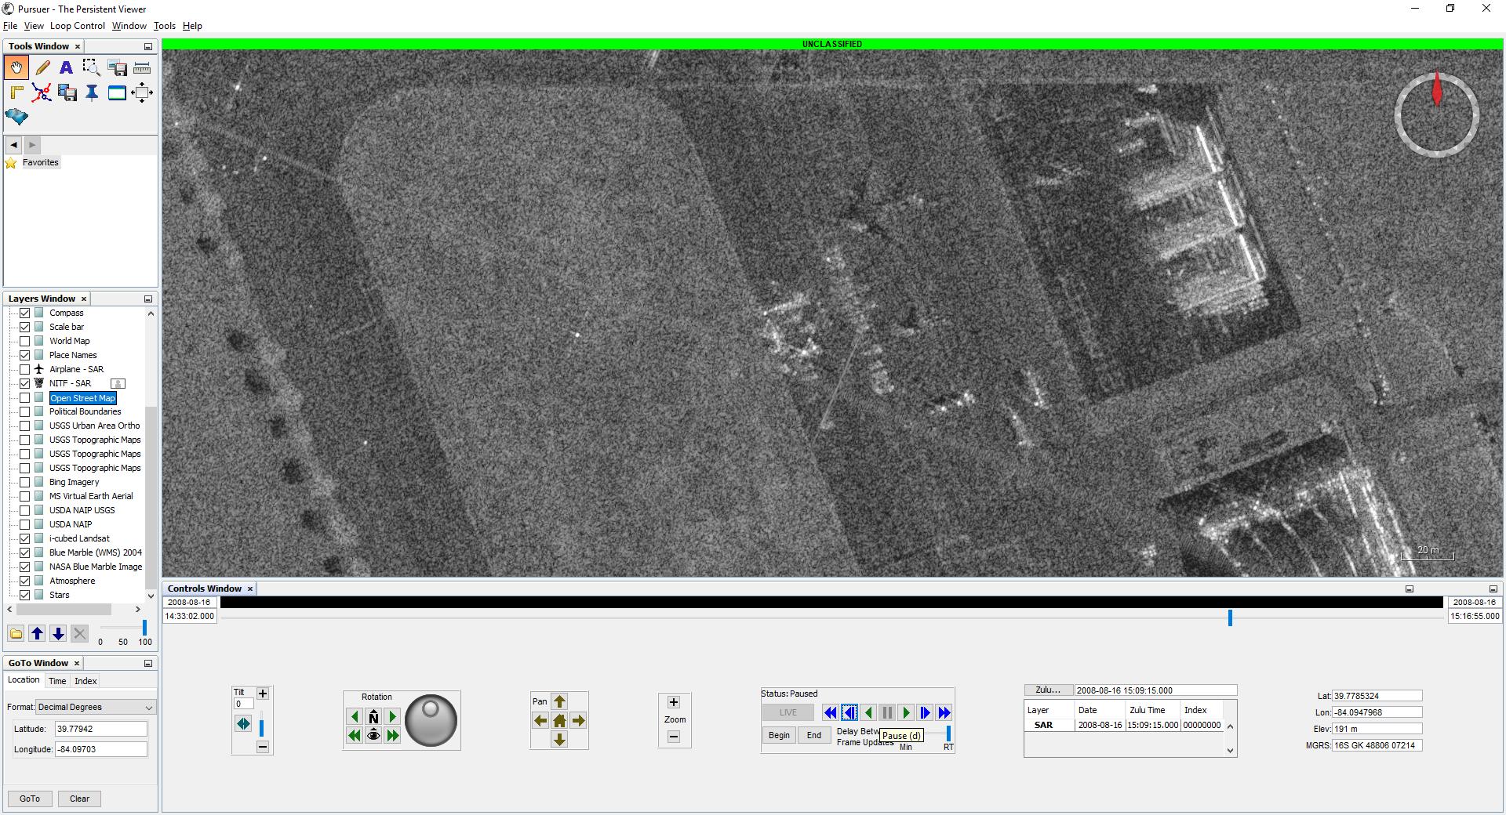Click the Begin button
1506x815 pixels.
tap(779, 735)
